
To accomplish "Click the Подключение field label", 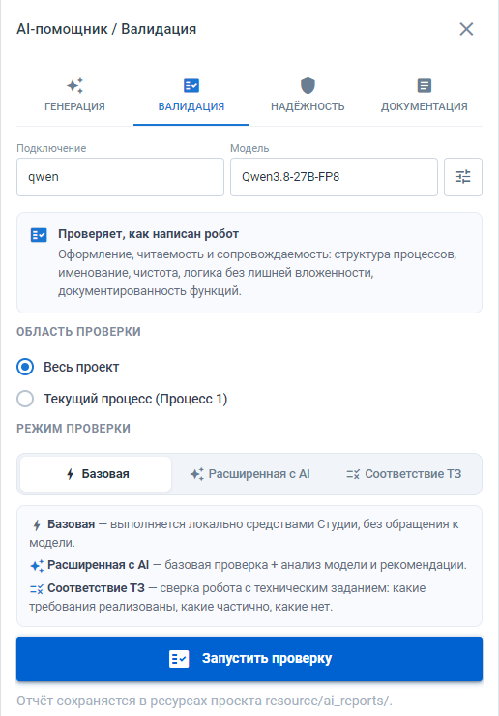I will pyautogui.click(x=51, y=148).
